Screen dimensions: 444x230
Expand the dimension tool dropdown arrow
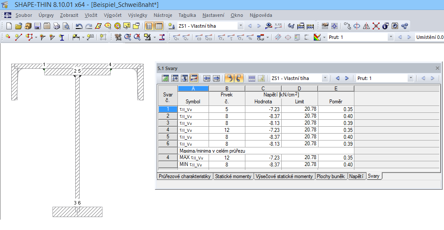(x=83, y=37)
